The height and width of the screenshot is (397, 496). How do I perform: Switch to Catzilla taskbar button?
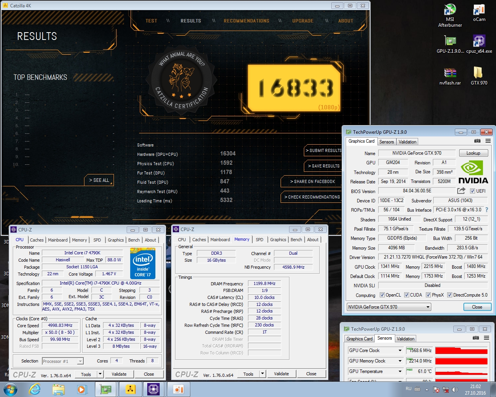pyautogui.click(x=131, y=389)
